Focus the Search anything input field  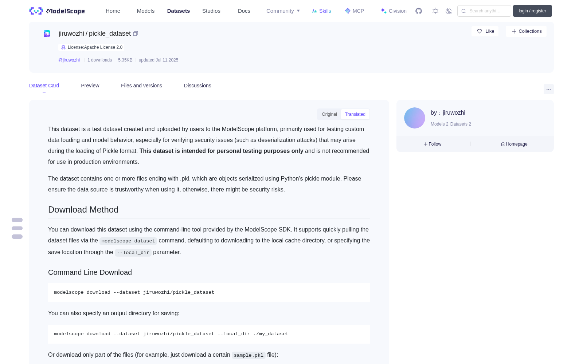point(484,11)
